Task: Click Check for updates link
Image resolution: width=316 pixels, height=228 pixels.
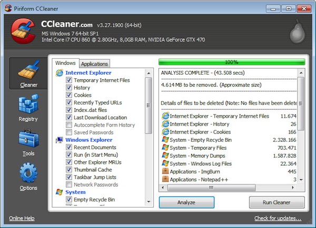Action: click(278, 218)
